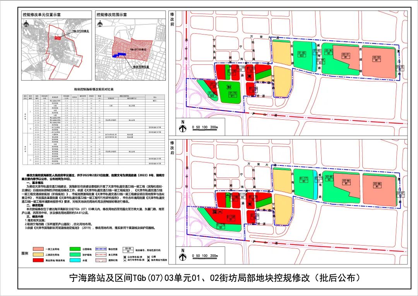Click block label 01-170 G2 in 修改后 map
418x296 pixels.
pos(221,226)
